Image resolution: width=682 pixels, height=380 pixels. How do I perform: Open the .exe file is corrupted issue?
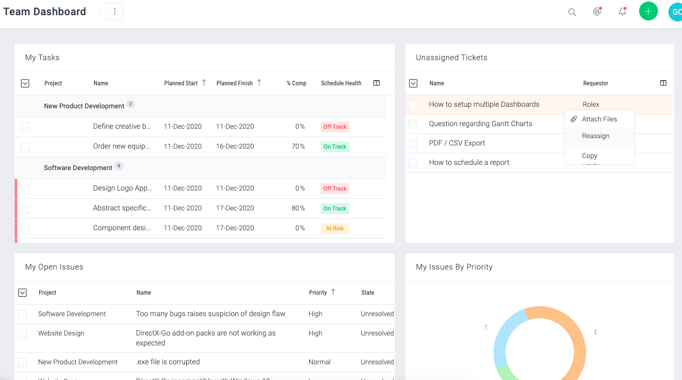168,362
